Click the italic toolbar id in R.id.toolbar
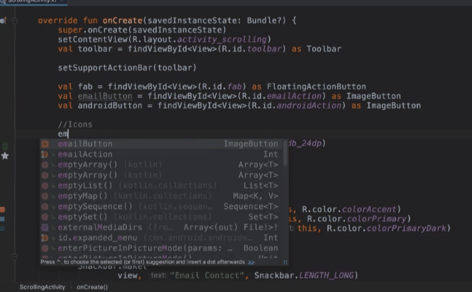472x292 pixels. tap(264, 49)
